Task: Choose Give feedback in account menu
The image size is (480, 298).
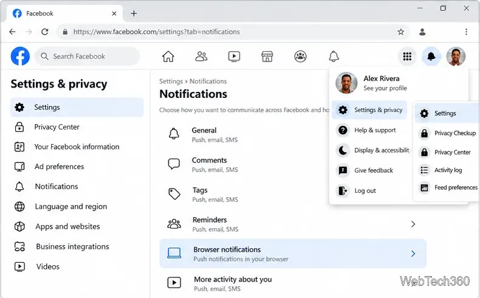Action: pyautogui.click(x=369, y=171)
